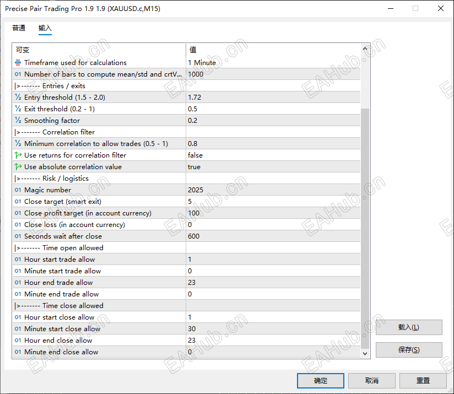Click the enum icon beside Timeframe used for calculations

(18, 62)
